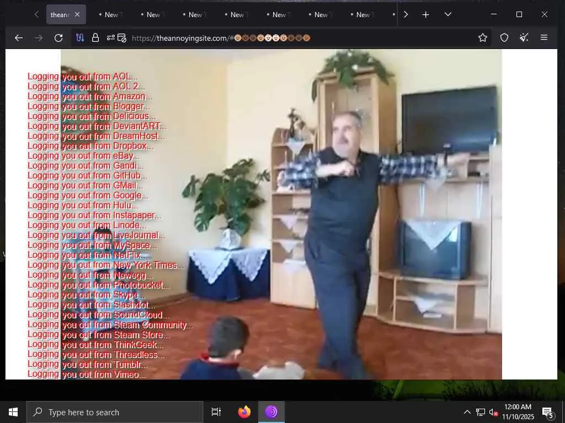Click 'Logging you out from GMail...' line

coord(86,186)
